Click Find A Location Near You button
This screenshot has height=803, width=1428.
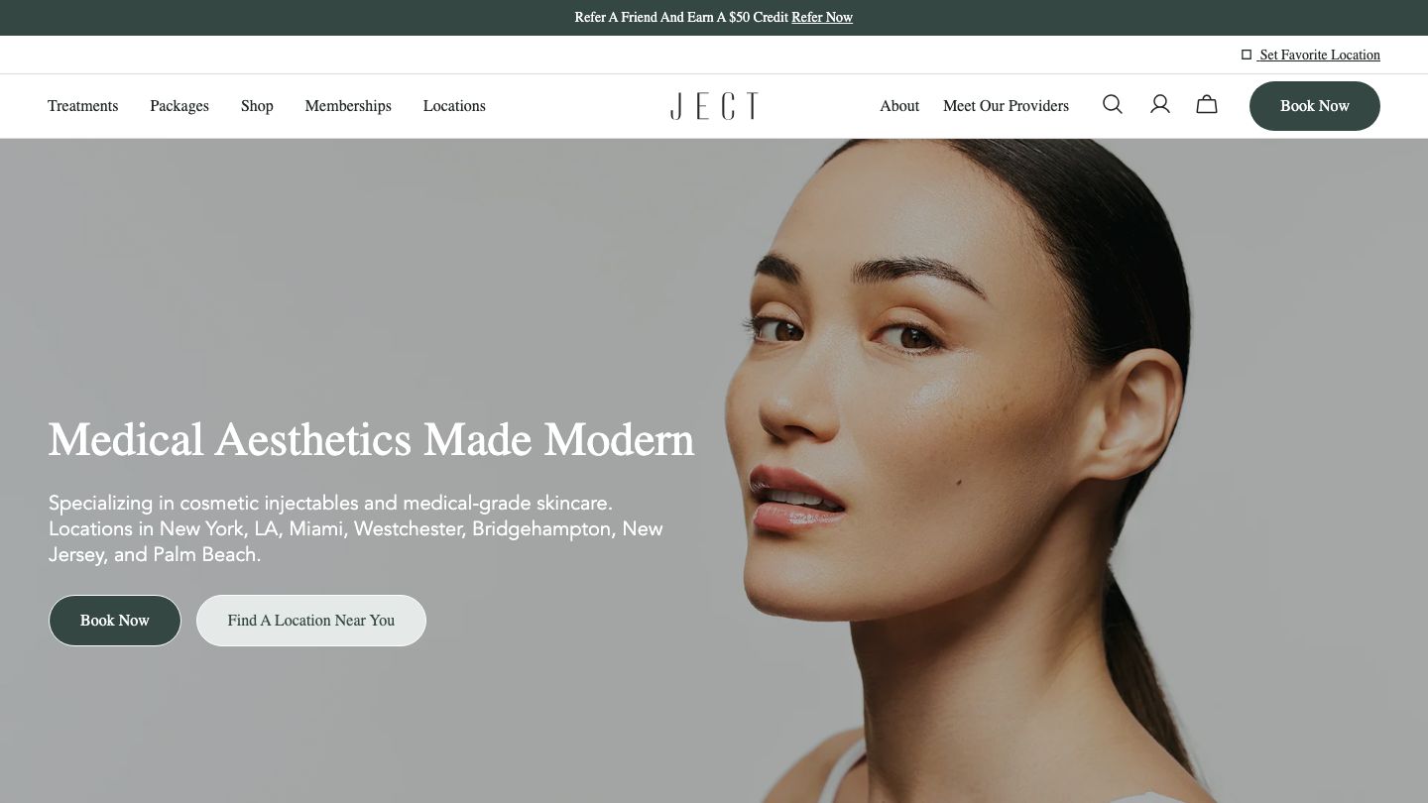[x=311, y=621]
